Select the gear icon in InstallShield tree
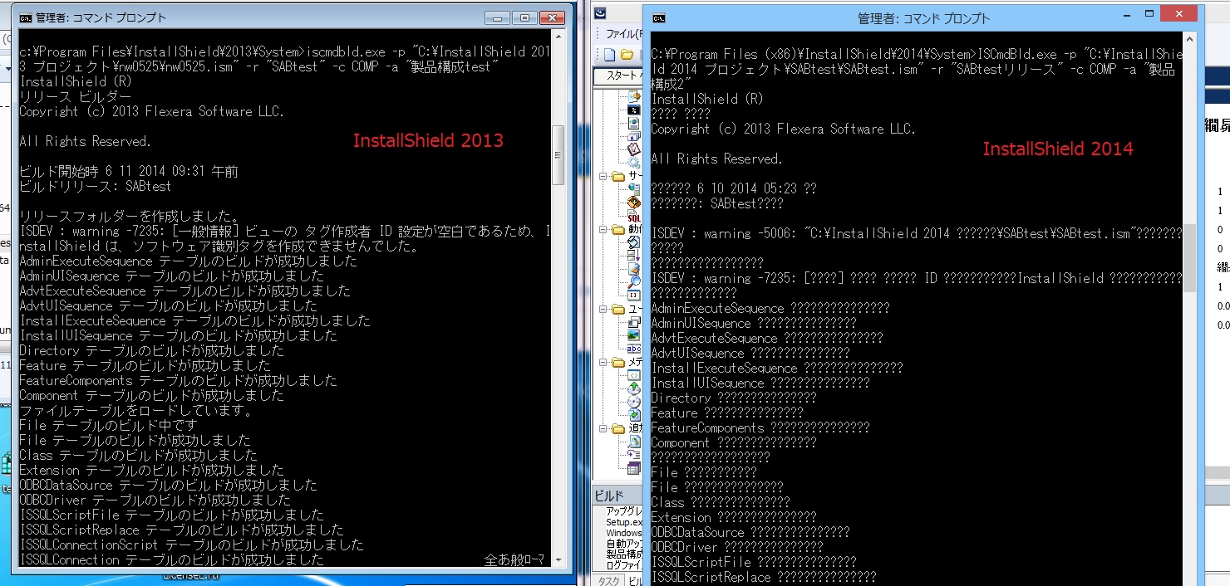Viewport: 1230px width, 586px height. [634, 163]
